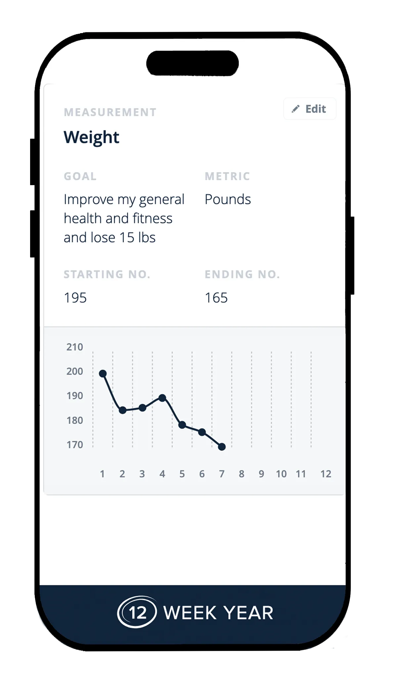397x680 pixels.
Task: Select the week 6 data point
Action: coord(202,432)
